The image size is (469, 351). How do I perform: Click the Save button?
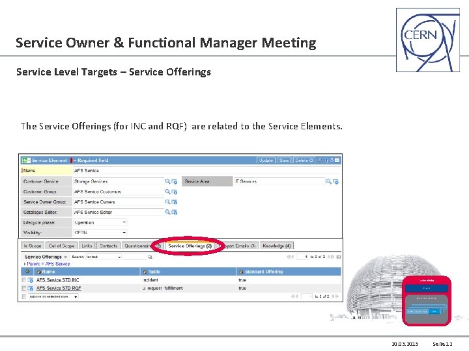284,161
